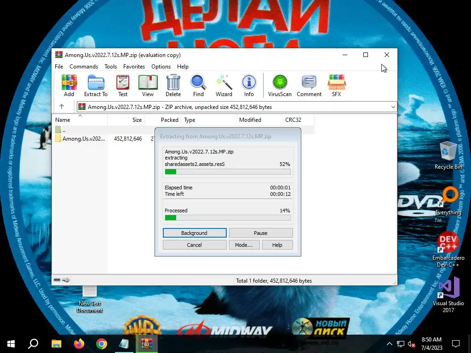471x353 pixels.
Task: Click the Help button in extraction dialog
Action: click(x=277, y=245)
